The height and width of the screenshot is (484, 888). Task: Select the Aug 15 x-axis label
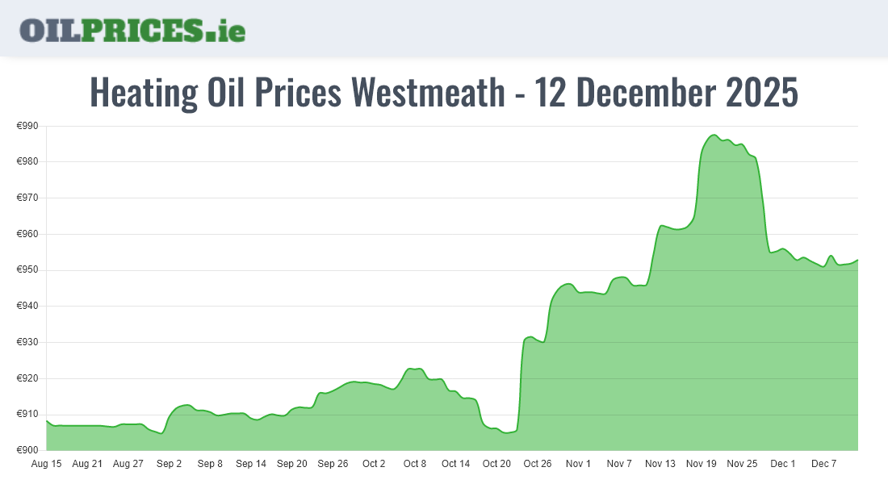coord(46,464)
